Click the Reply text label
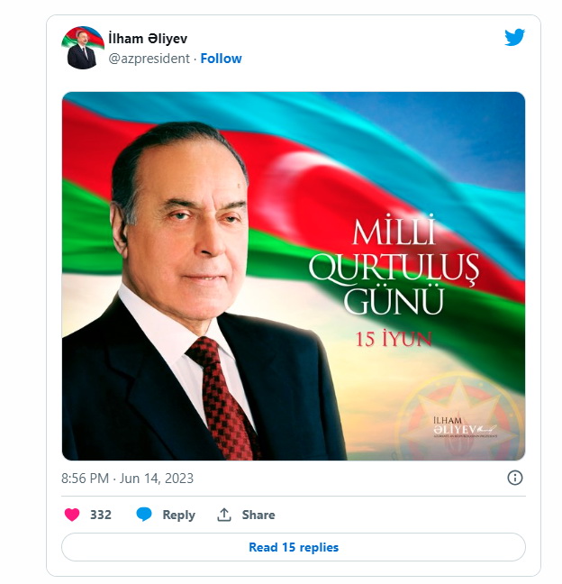 178,515
